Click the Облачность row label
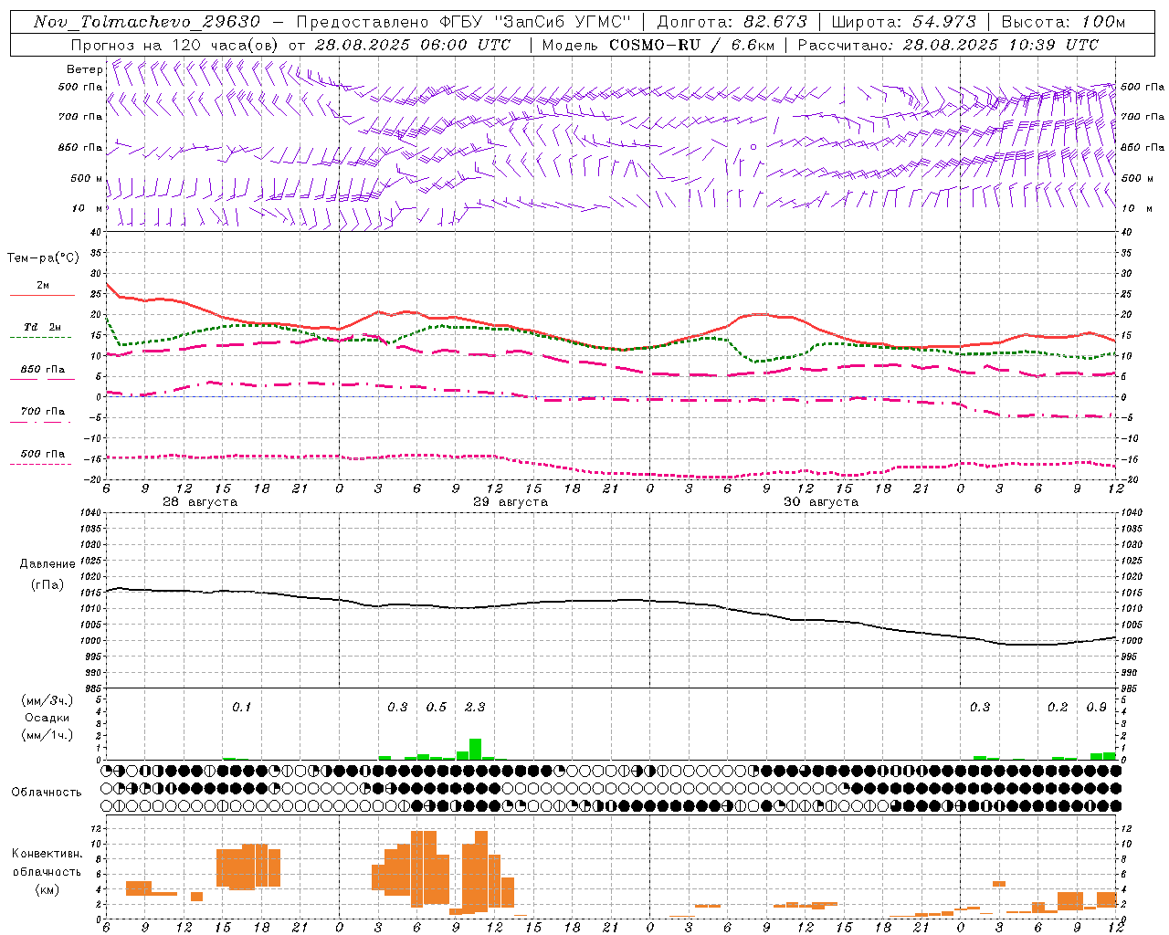This screenshot has height=935, width=1169. (47, 792)
